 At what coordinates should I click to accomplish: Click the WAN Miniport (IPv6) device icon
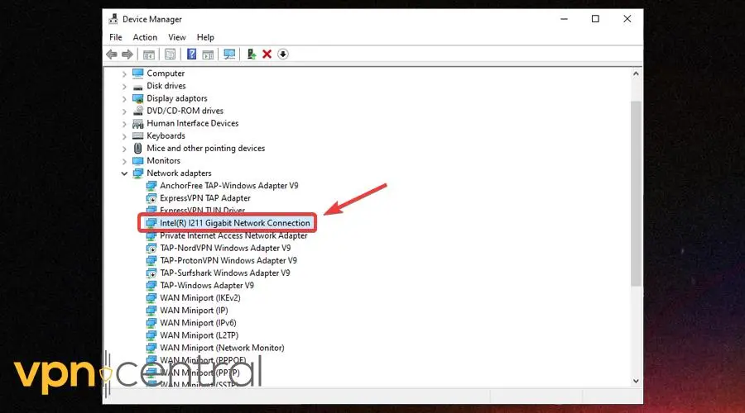(x=151, y=323)
